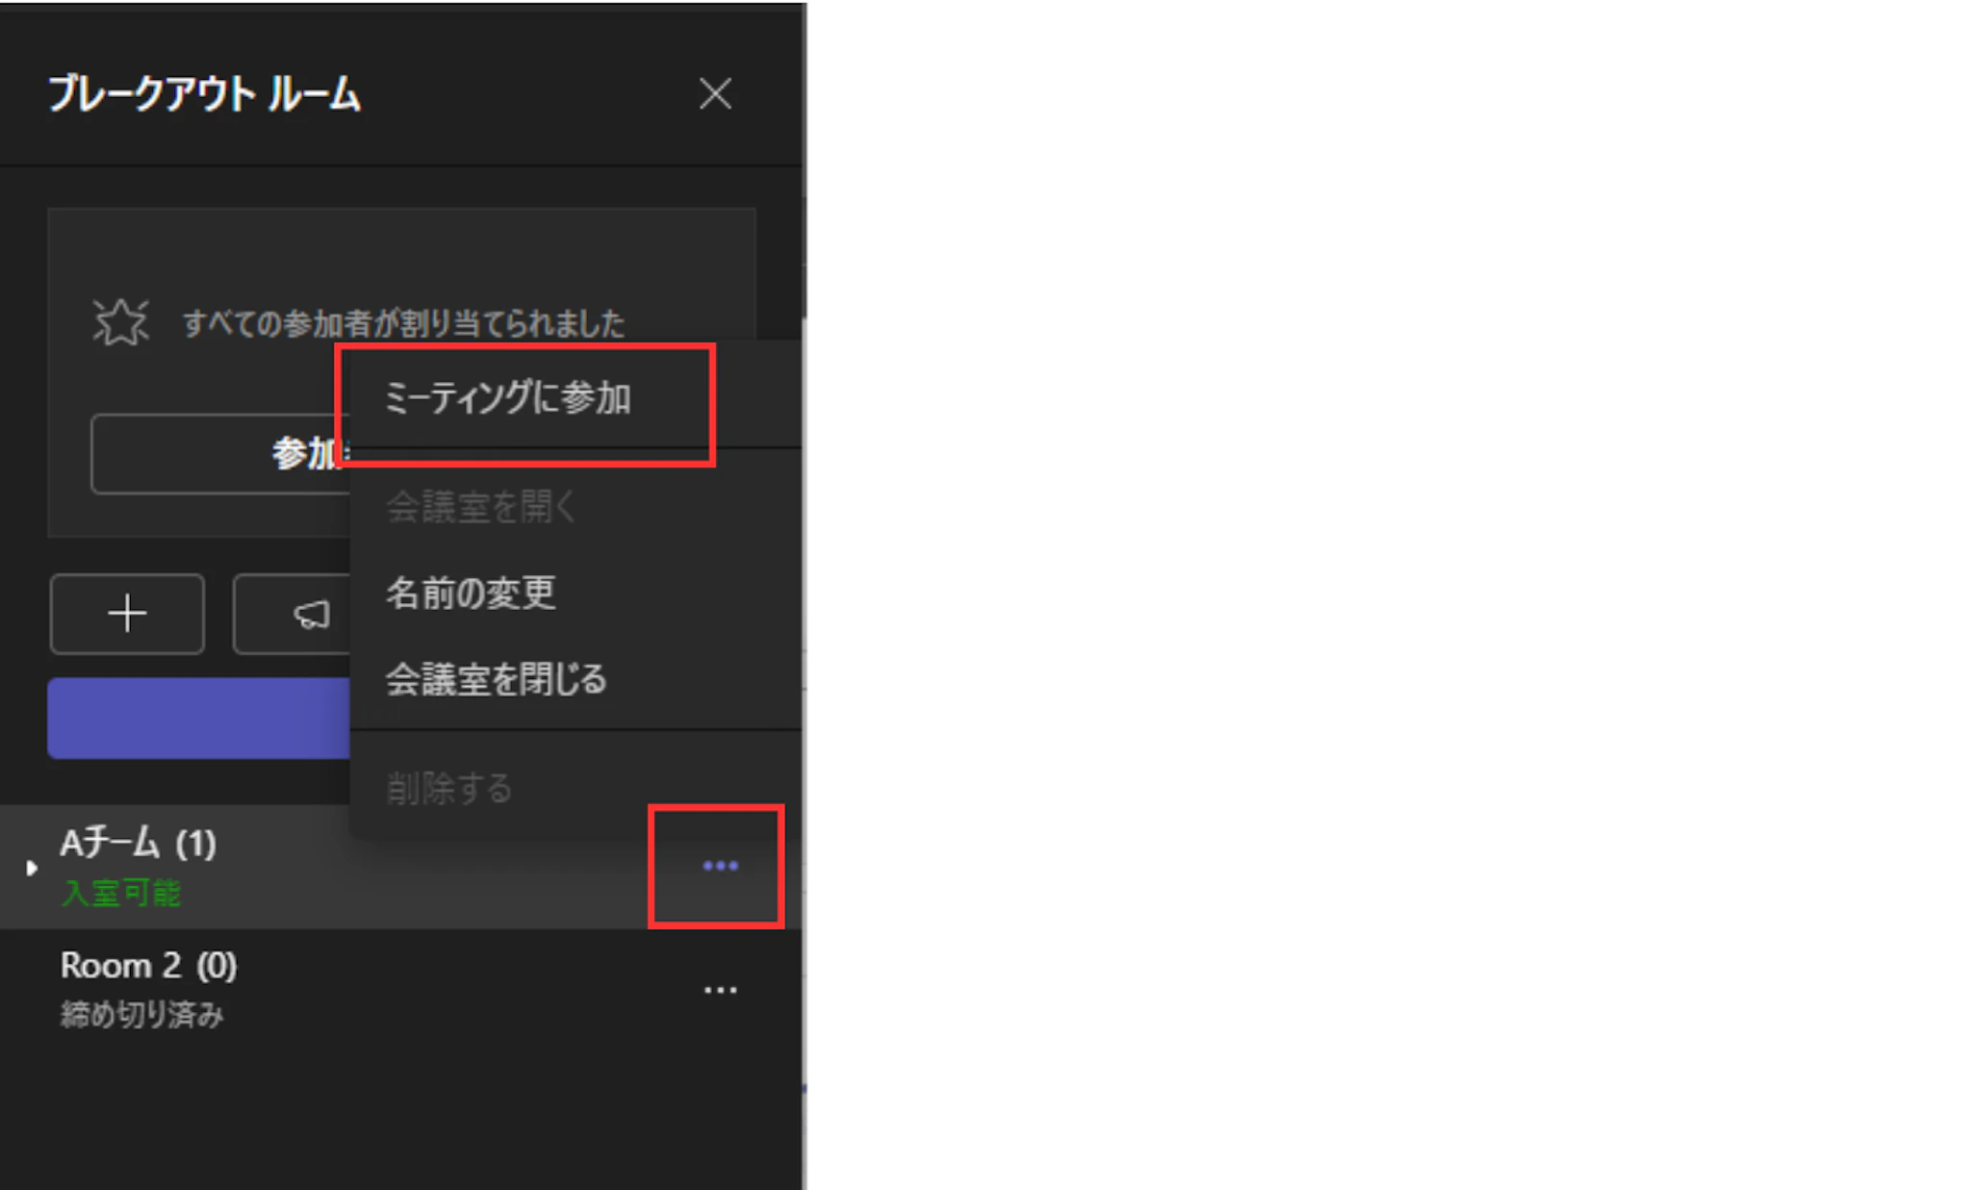Click the purple button above the rooms
Image resolution: width=1971 pixels, height=1190 pixels.
[199, 719]
